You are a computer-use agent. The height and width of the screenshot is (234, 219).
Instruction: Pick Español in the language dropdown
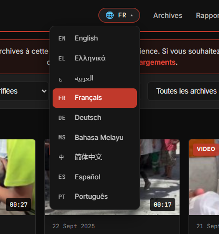pos(95,177)
